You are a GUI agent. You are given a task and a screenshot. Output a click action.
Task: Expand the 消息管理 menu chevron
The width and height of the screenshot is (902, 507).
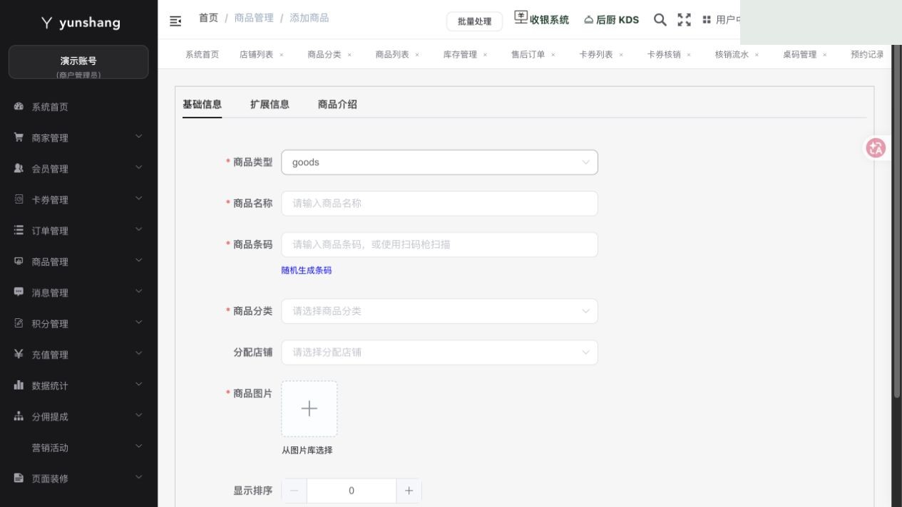click(x=139, y=292)
